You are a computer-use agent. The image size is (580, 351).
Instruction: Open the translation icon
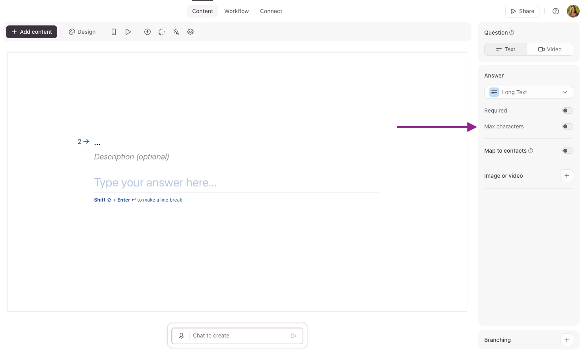(176, 32)
